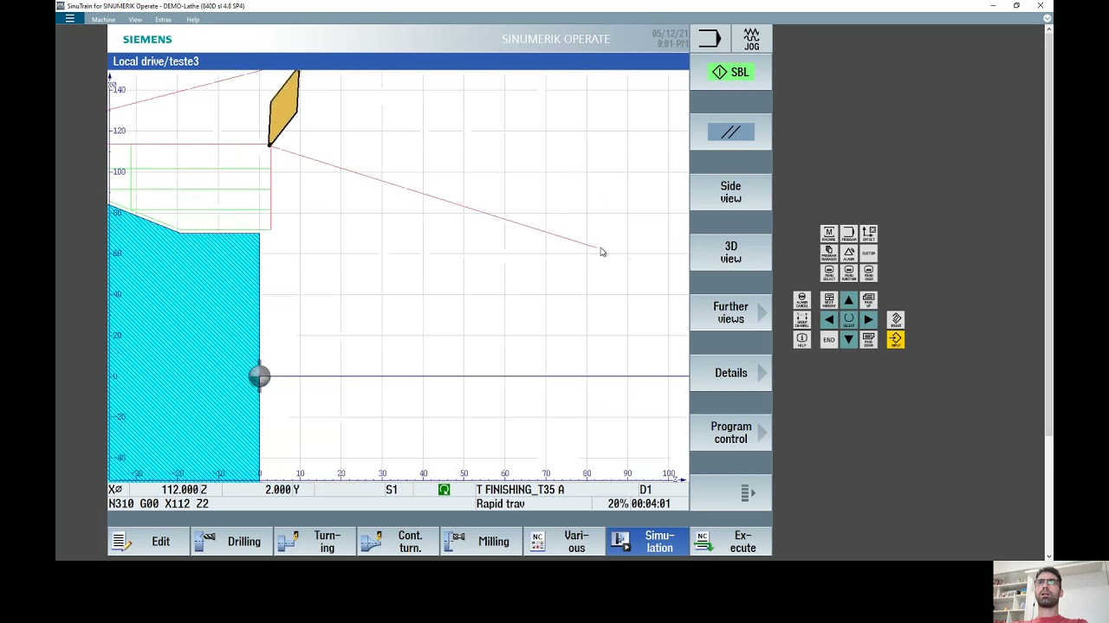
Task: Click the END key on keypad
Action: point(829,339)
